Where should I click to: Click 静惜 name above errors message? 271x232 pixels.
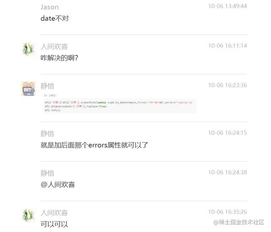coord(47,134)
